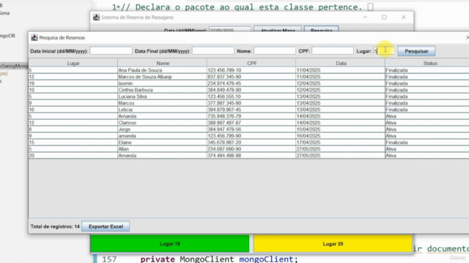Click the Exportar Excel button
469x263 pixels.
point(106,226)
